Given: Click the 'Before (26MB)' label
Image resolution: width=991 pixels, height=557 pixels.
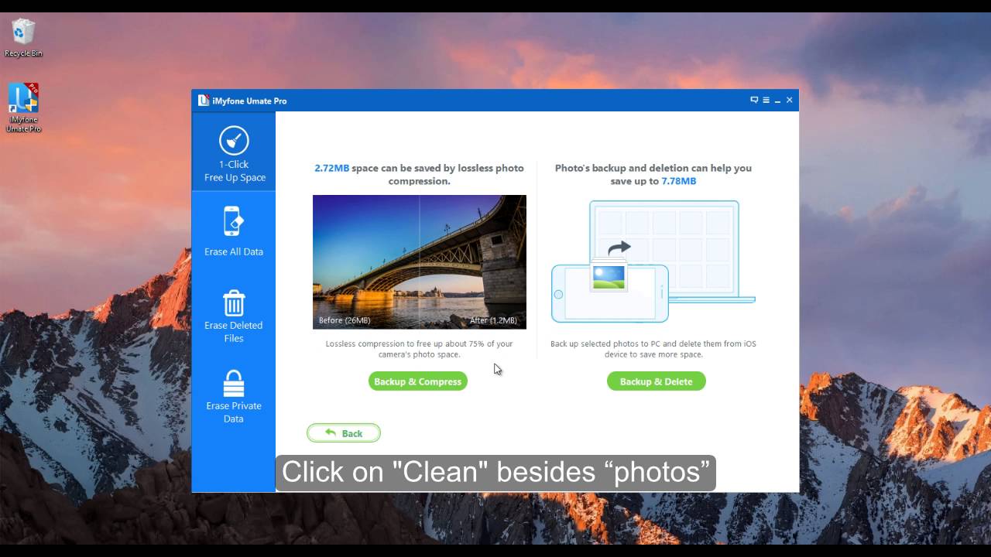Looking at the screenshot, I should [x=345, y=320].
